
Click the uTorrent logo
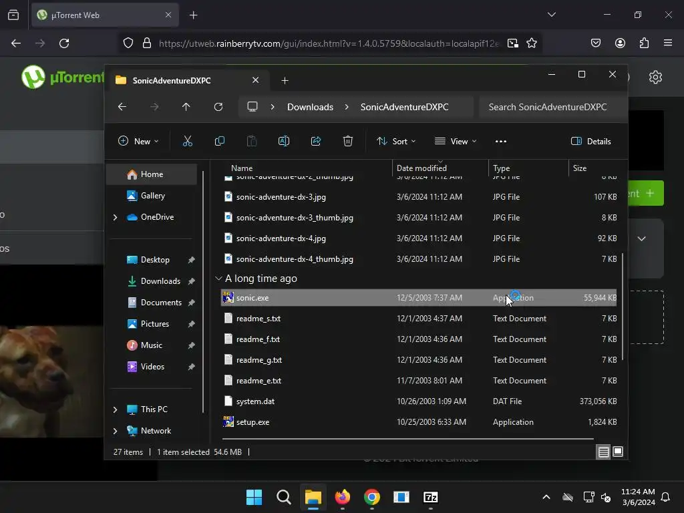(63, 77)
